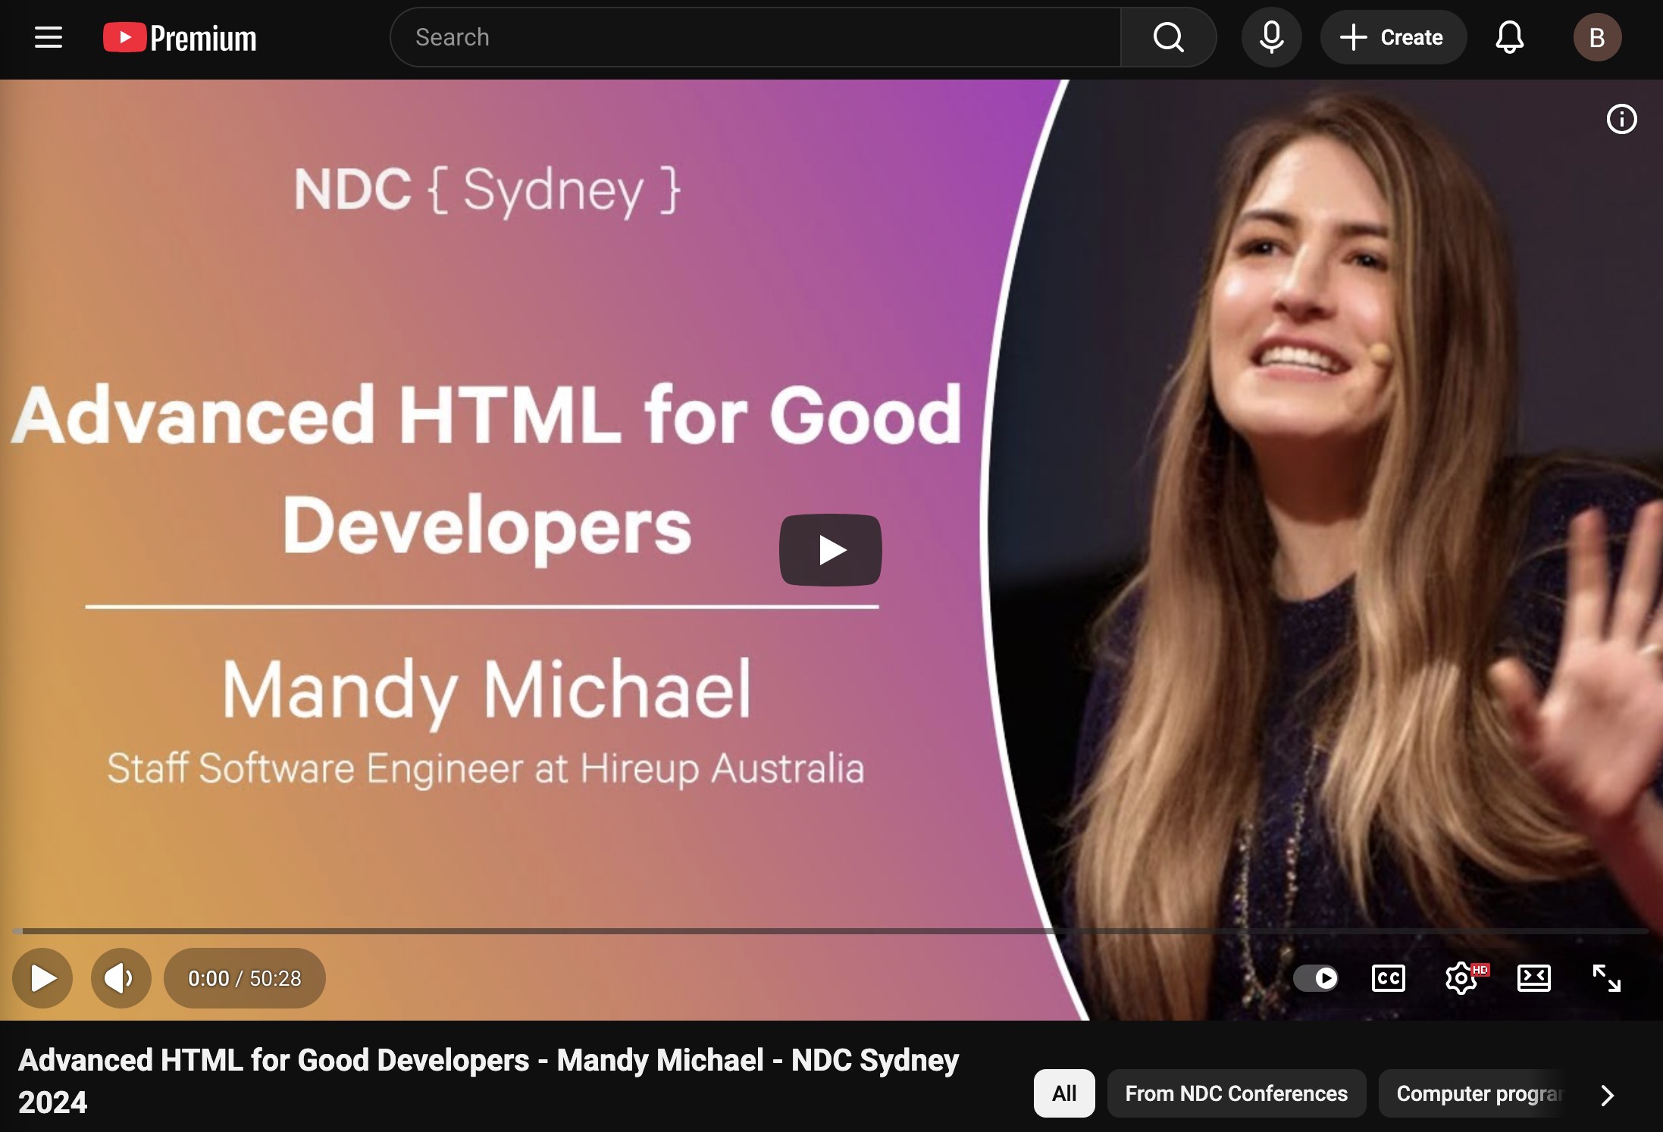Mute the video volume
The width and height of the screenshot is (1663, 1132).
[120, 978]
